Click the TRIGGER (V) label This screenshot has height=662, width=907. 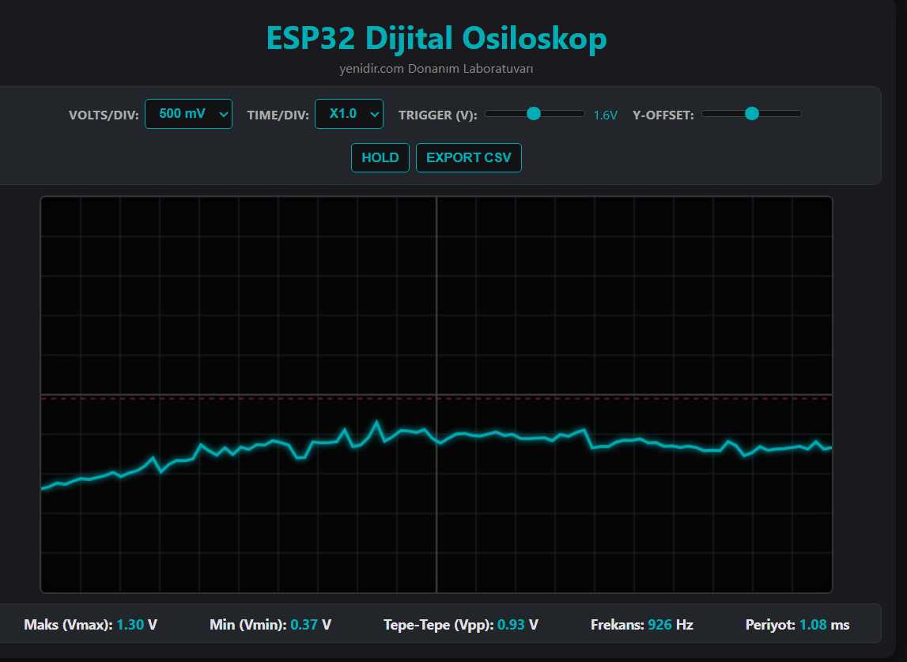(438, 115)
